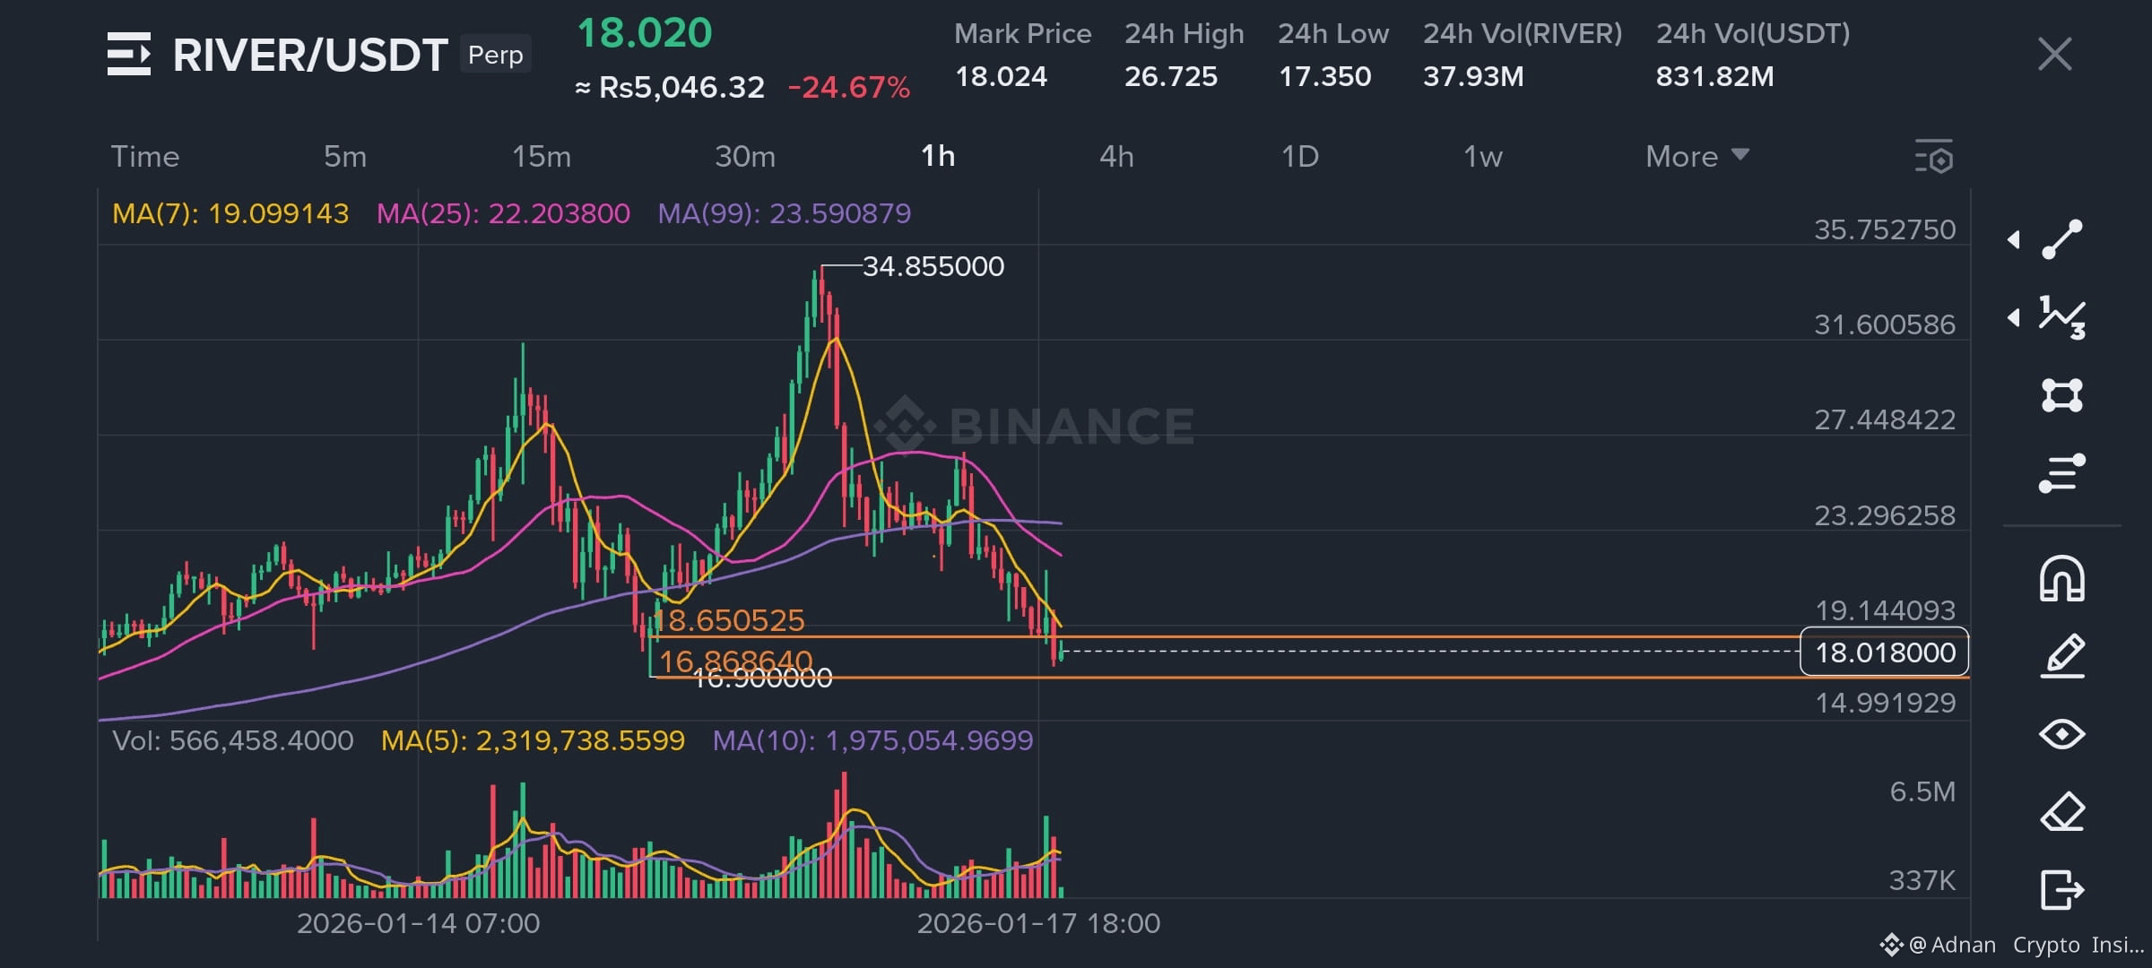Select the 30m timeframe
This screenshot has height=968, width=2152.
745,157
